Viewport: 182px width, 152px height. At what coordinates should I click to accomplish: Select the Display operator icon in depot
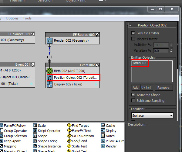pos(103,130)
